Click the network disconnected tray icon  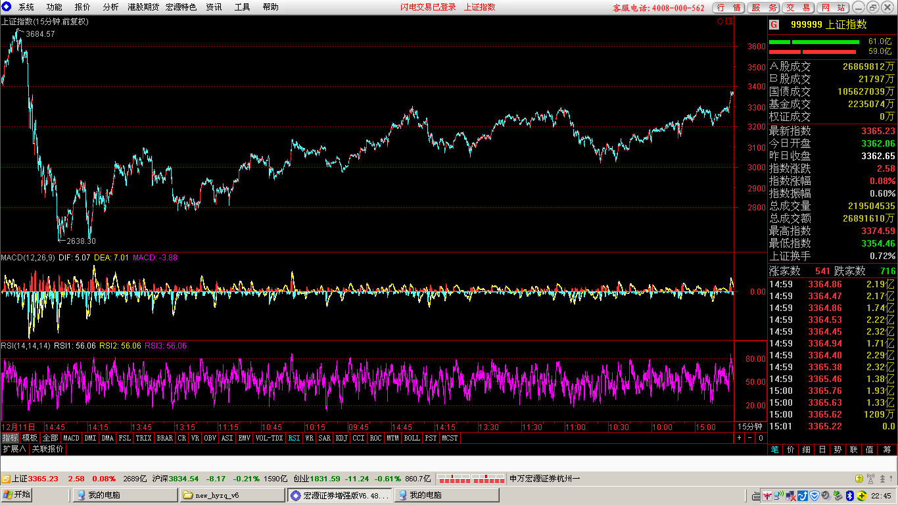tap(791, 495)
